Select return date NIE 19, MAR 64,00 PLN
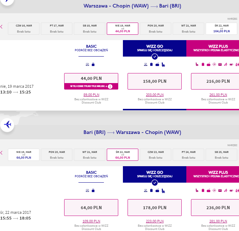The image size is (239, 231). click(x=24, y=155)
